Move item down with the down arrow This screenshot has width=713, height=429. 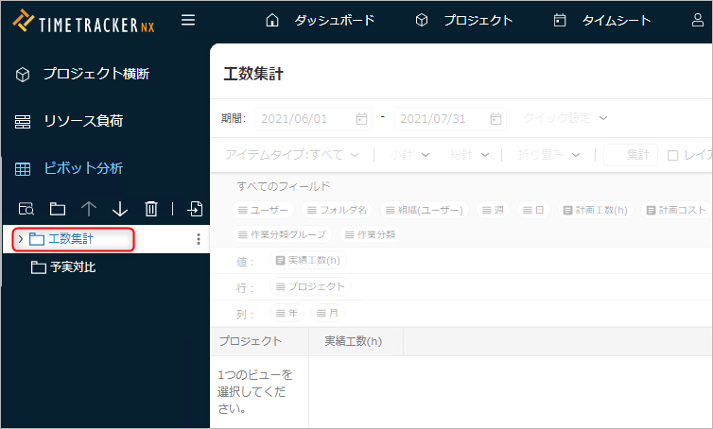pos(120,209)
